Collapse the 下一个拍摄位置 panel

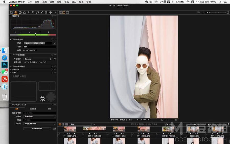click(x=10, y=55)
